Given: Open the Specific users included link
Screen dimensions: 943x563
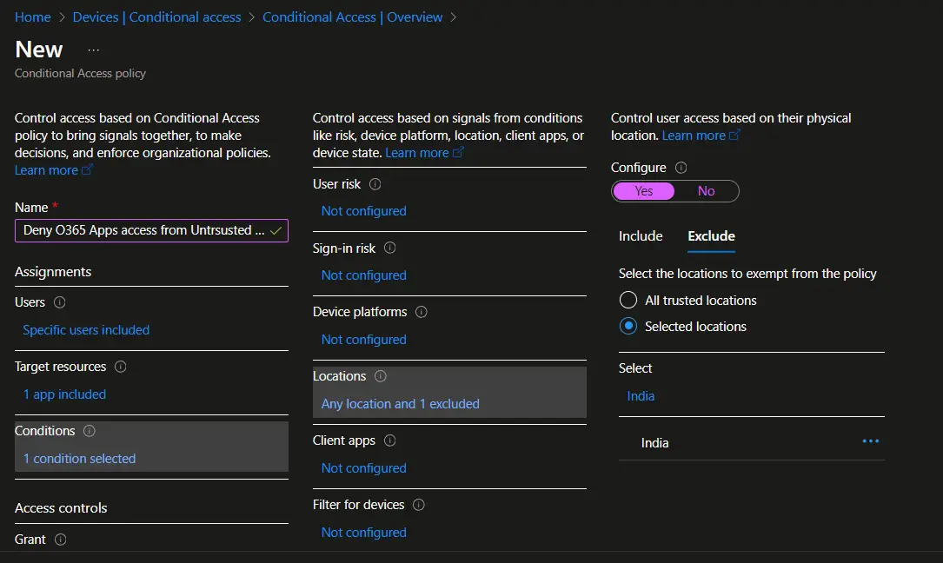Looking at the screenshot, I should [86, 330].
